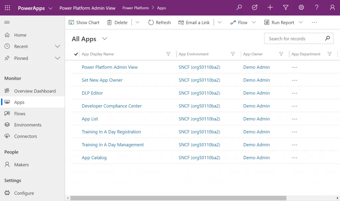Expand the Pinned section chevron

click(57, 58)
